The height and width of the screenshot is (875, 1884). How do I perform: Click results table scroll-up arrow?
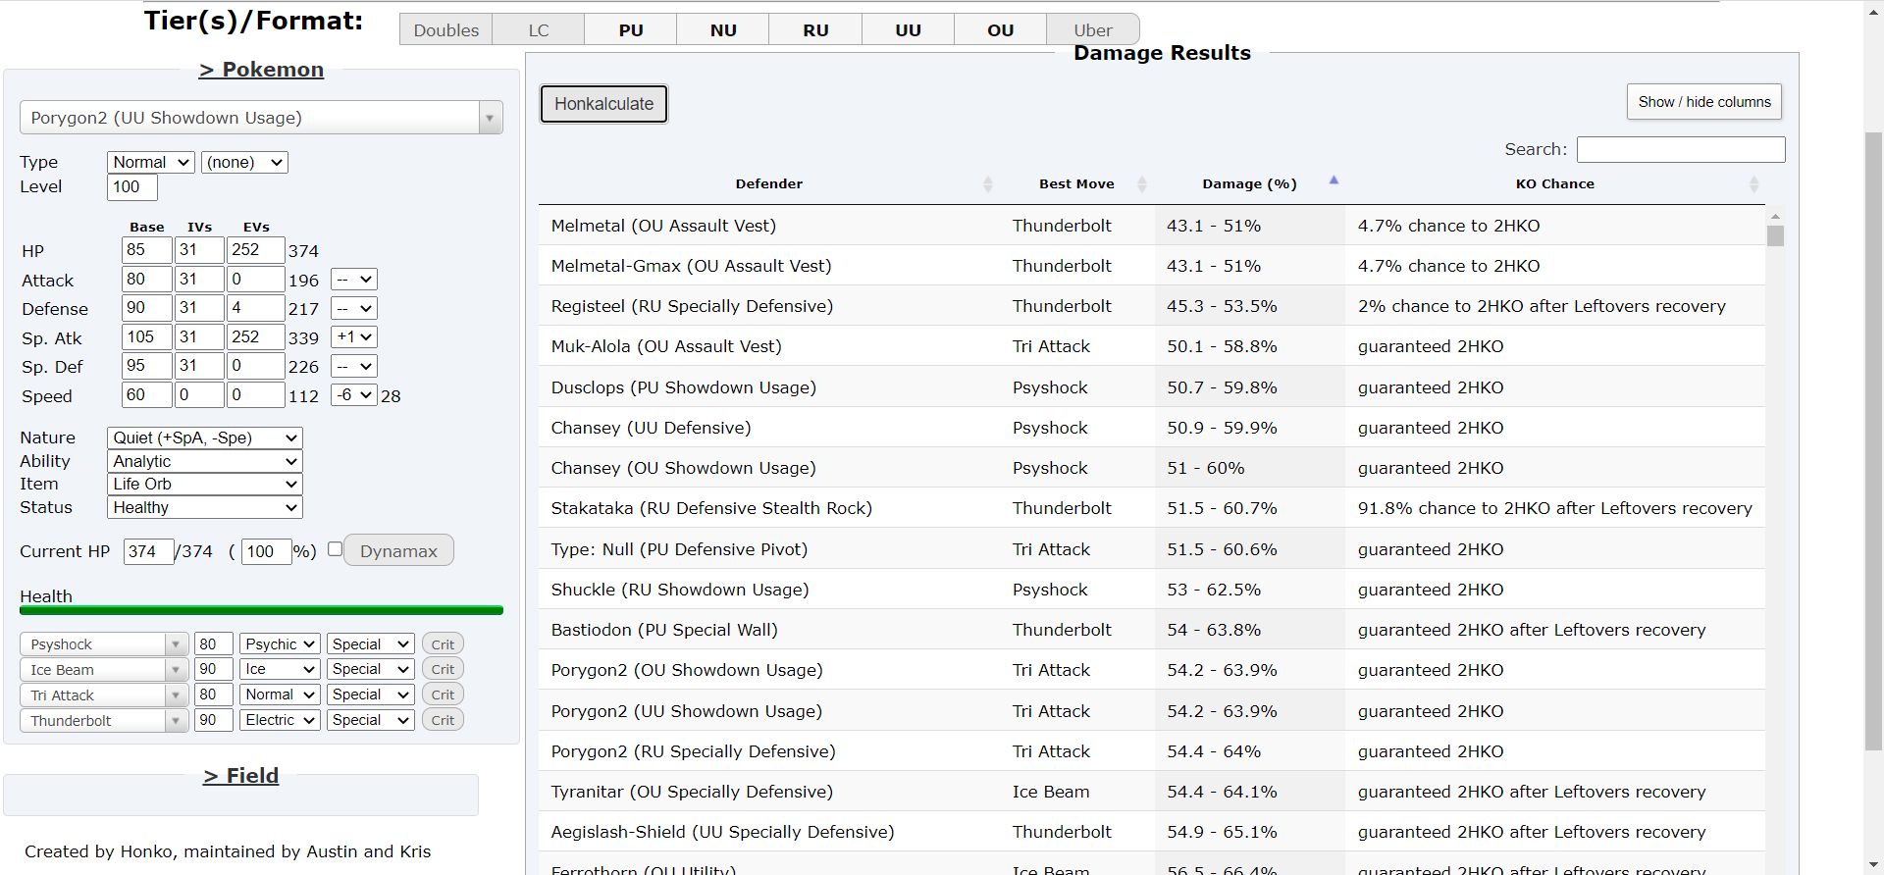pos(1775,216)
